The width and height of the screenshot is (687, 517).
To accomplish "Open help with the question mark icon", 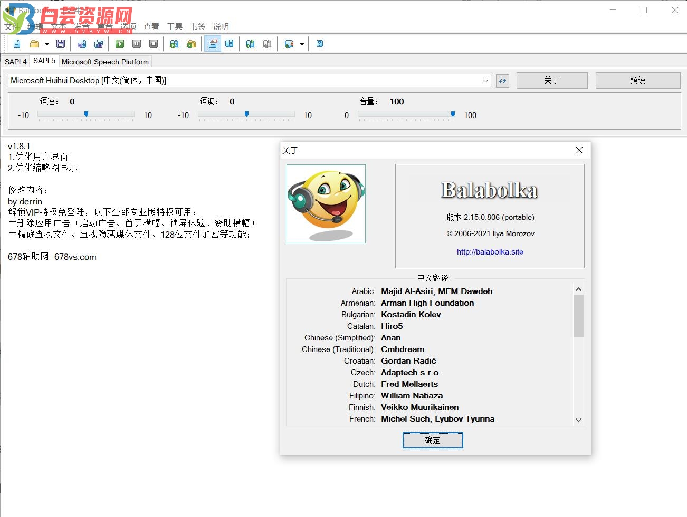I will [320, 44].
